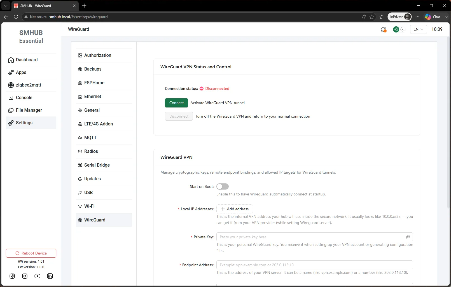Open LTE/4G Addon settings
Image resolution: width=451 pixels, height=287 pixels.
[104, 124]
